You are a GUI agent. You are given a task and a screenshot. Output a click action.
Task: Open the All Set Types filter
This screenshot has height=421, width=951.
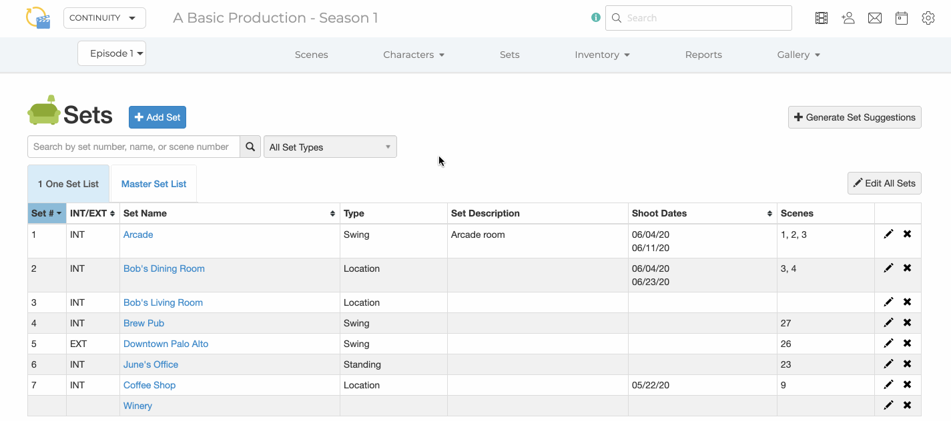pos(330,147)
